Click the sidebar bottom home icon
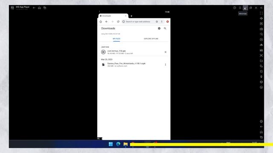The width and height of the screenshot is (273, 153). [x=261, y=132]
